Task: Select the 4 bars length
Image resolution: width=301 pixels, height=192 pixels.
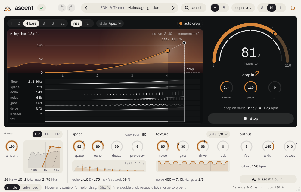Action: click(x=31, y=23)
